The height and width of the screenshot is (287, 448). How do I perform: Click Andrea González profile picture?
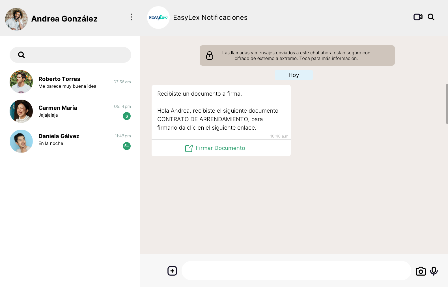click(x=16, y=19)
